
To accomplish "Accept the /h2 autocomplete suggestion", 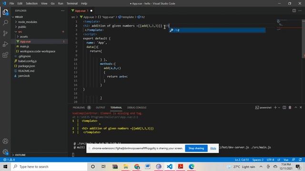I will pos(217,30).
